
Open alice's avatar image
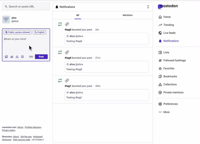pos(6,19)
